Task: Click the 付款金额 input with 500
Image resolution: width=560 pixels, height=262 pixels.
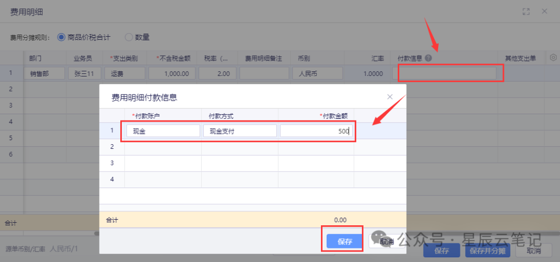Action: point(316,131)
